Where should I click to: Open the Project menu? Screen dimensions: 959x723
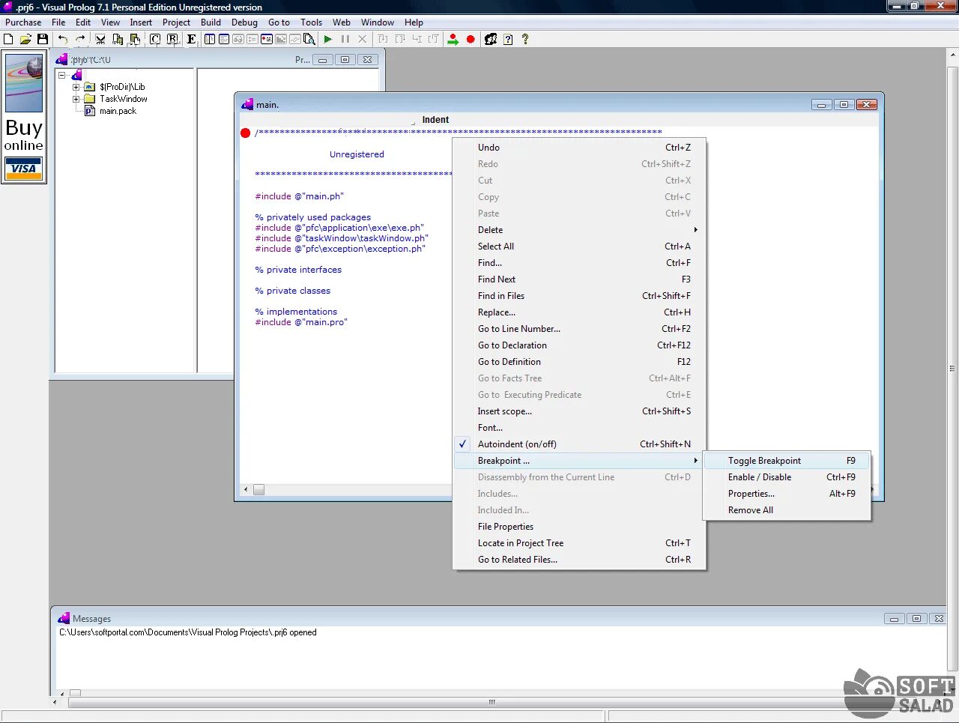pyautogui.click(x=176, y=22)
